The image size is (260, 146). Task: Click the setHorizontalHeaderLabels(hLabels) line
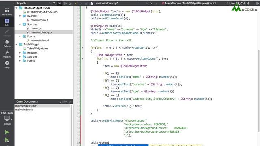click(x=123, y=33)
